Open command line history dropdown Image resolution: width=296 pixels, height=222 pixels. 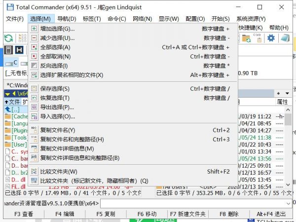288,203
